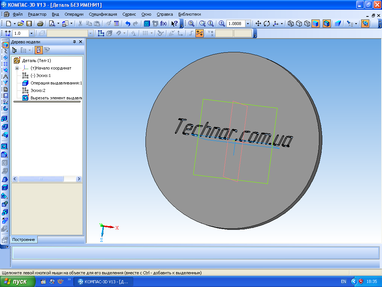Toggle the part editing sidebar panel
382x287 pixels.
pos(5,45)
